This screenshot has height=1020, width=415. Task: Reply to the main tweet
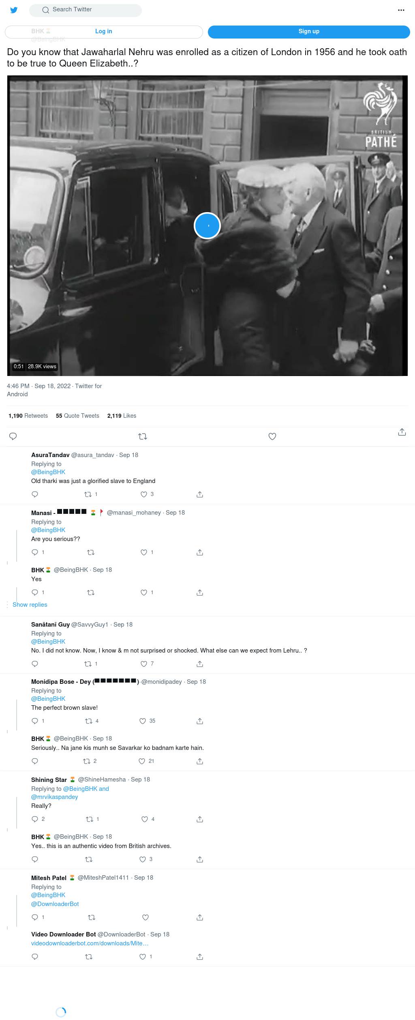13,436
